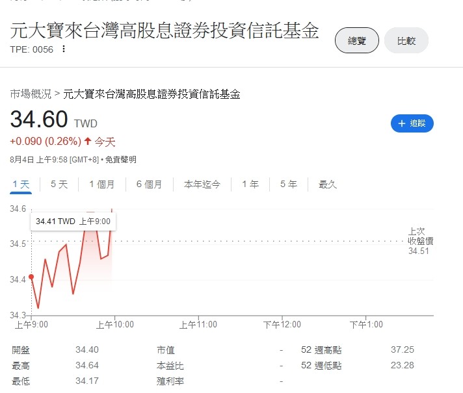Switch to the 最久 chart tab

pos(328,184)
